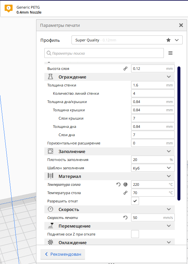The height and width of the screenshot is (264, 188).
Task: Open the settings visibility hamburger menu
Action: (x=170, y=53)
